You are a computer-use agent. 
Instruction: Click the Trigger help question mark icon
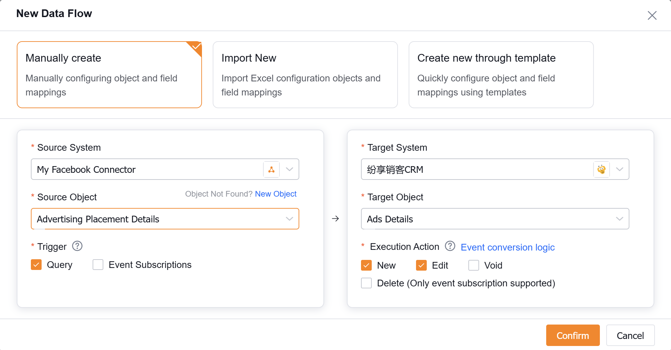coord(78,246)
